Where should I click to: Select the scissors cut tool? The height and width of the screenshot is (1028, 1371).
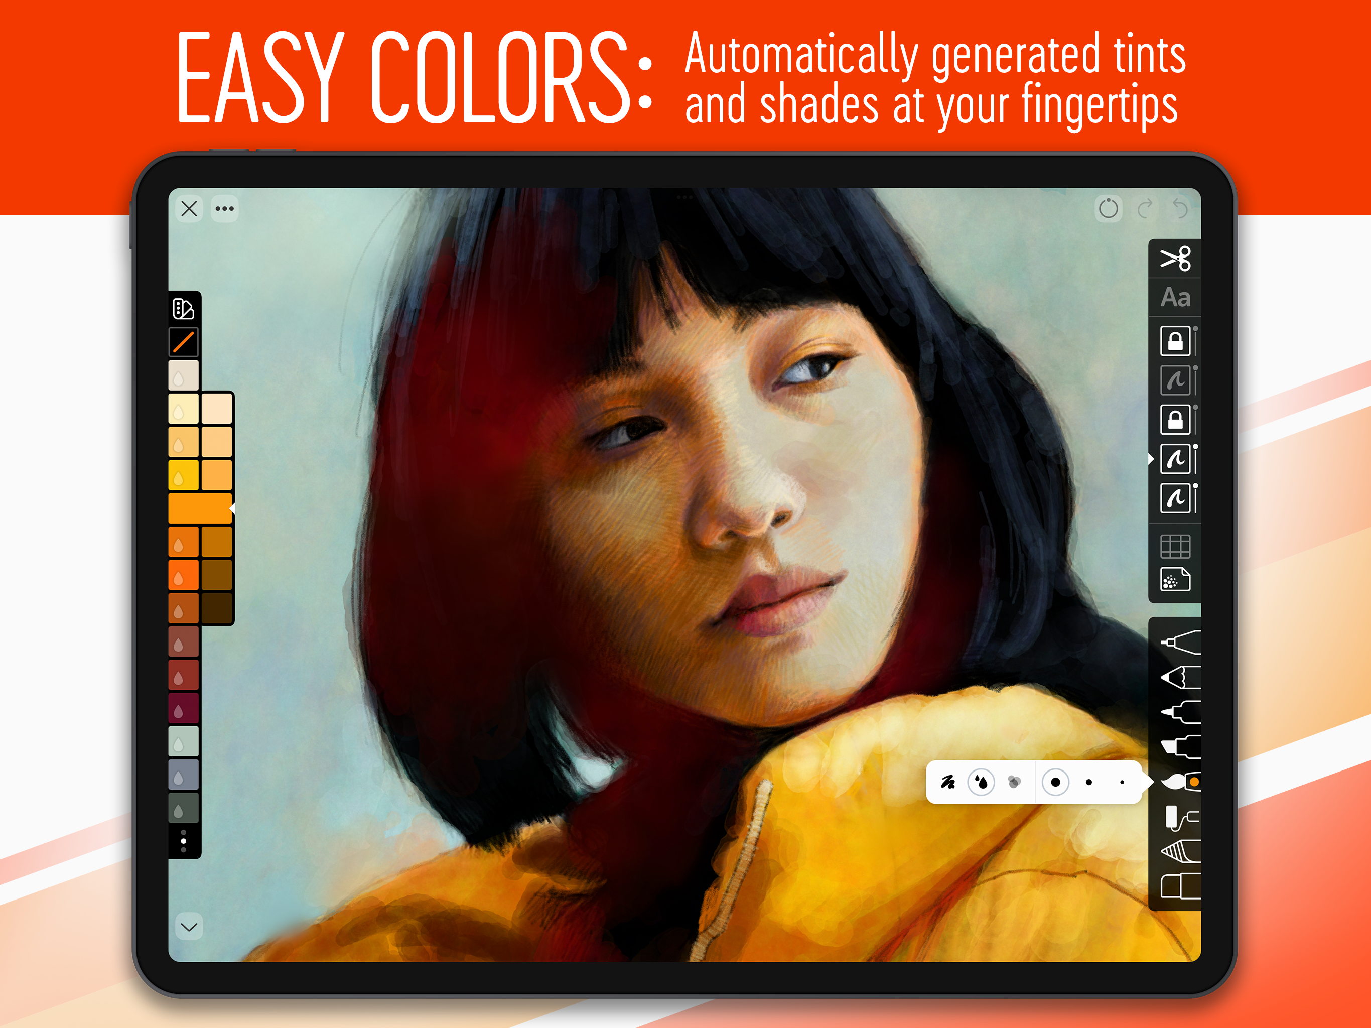pyautogui.click(x=1175, y=259)
